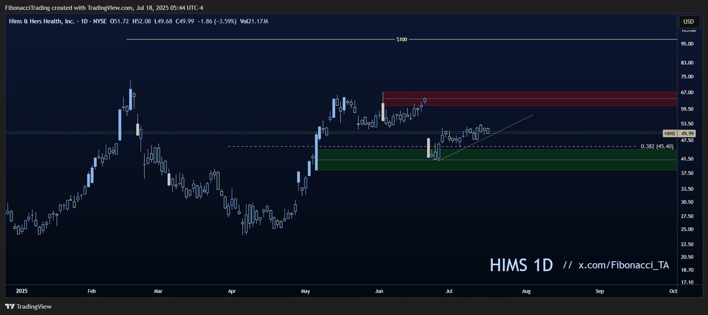The height and width of the screenshot is (315, 708).
Task: Open the USD currency selector
Action: click(688, 21)
